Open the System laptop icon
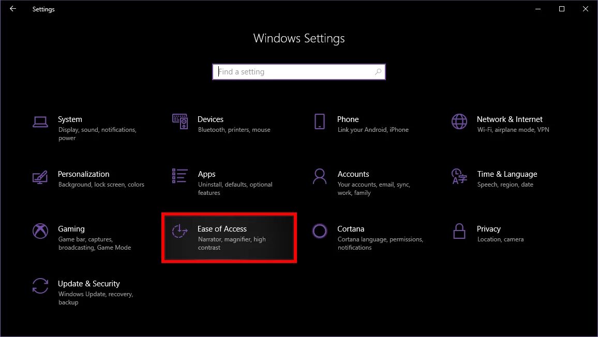The image size is (598, 337). (40, 122)
